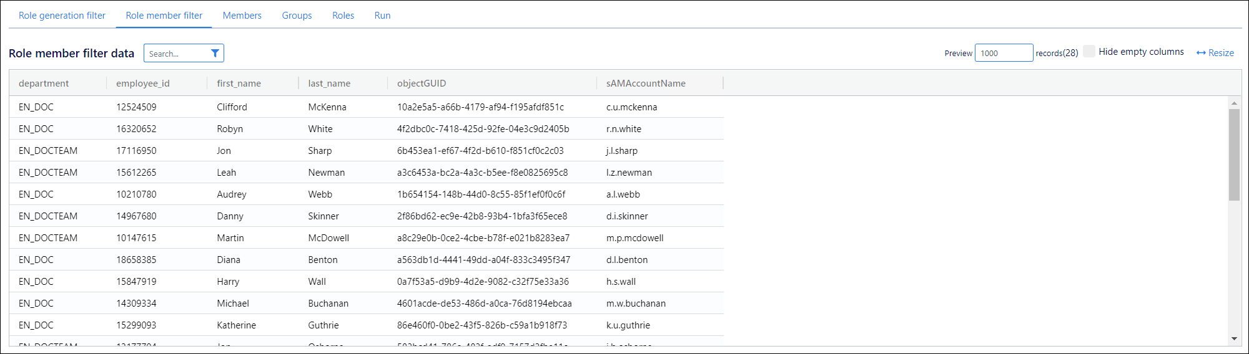Click the scrollbar up arrow

tap(1234, 103)
